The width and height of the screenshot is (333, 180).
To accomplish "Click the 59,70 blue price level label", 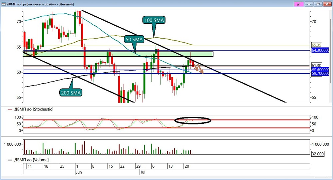I will click(x=320, y=74).
